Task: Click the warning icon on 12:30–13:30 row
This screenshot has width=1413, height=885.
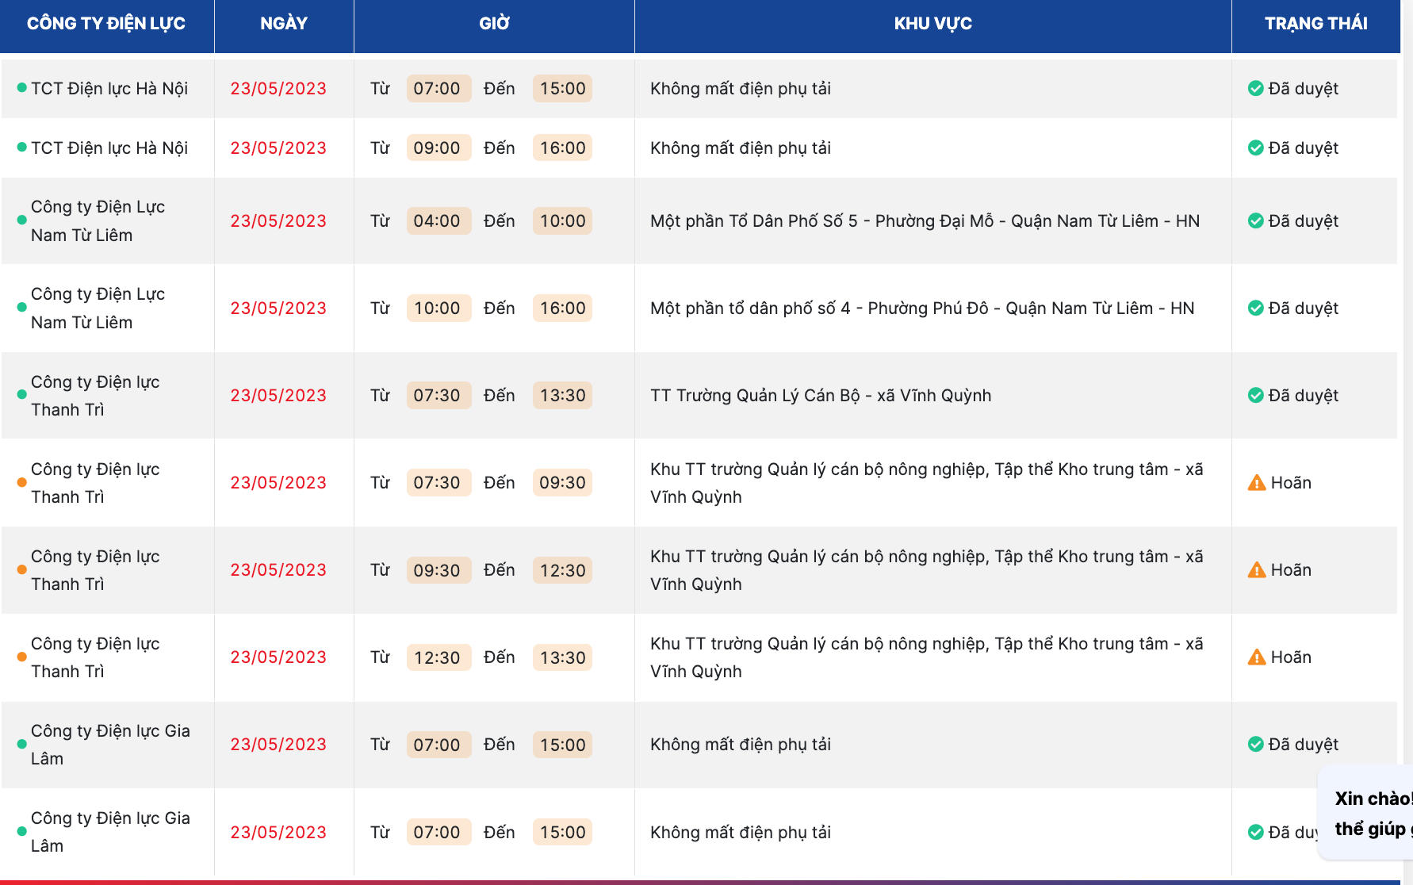Action: point(1256,657)
